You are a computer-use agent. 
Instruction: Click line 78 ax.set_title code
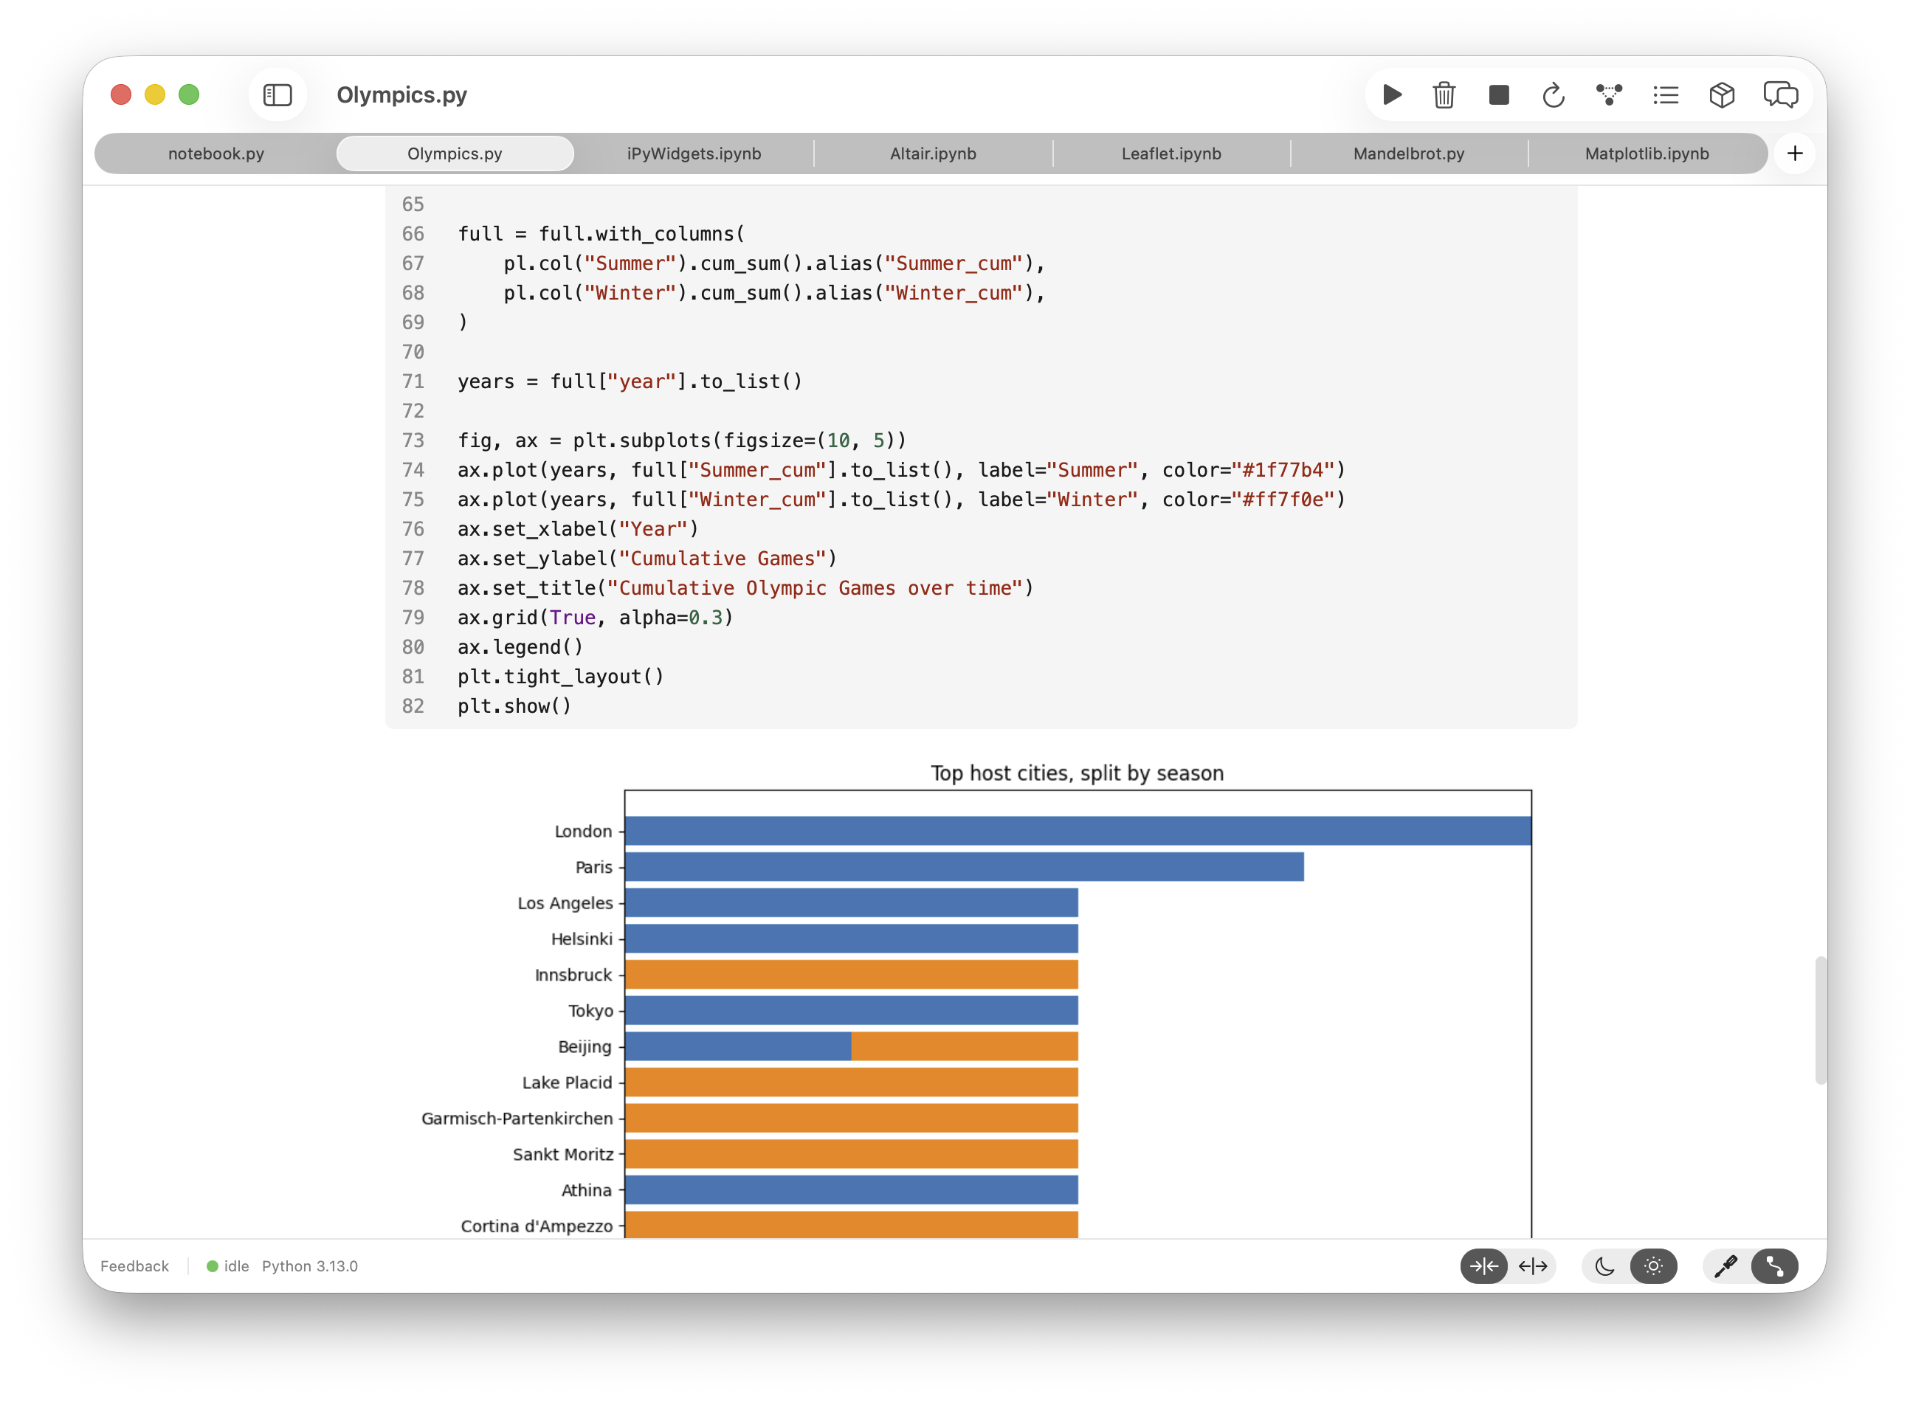pos(745,587)
